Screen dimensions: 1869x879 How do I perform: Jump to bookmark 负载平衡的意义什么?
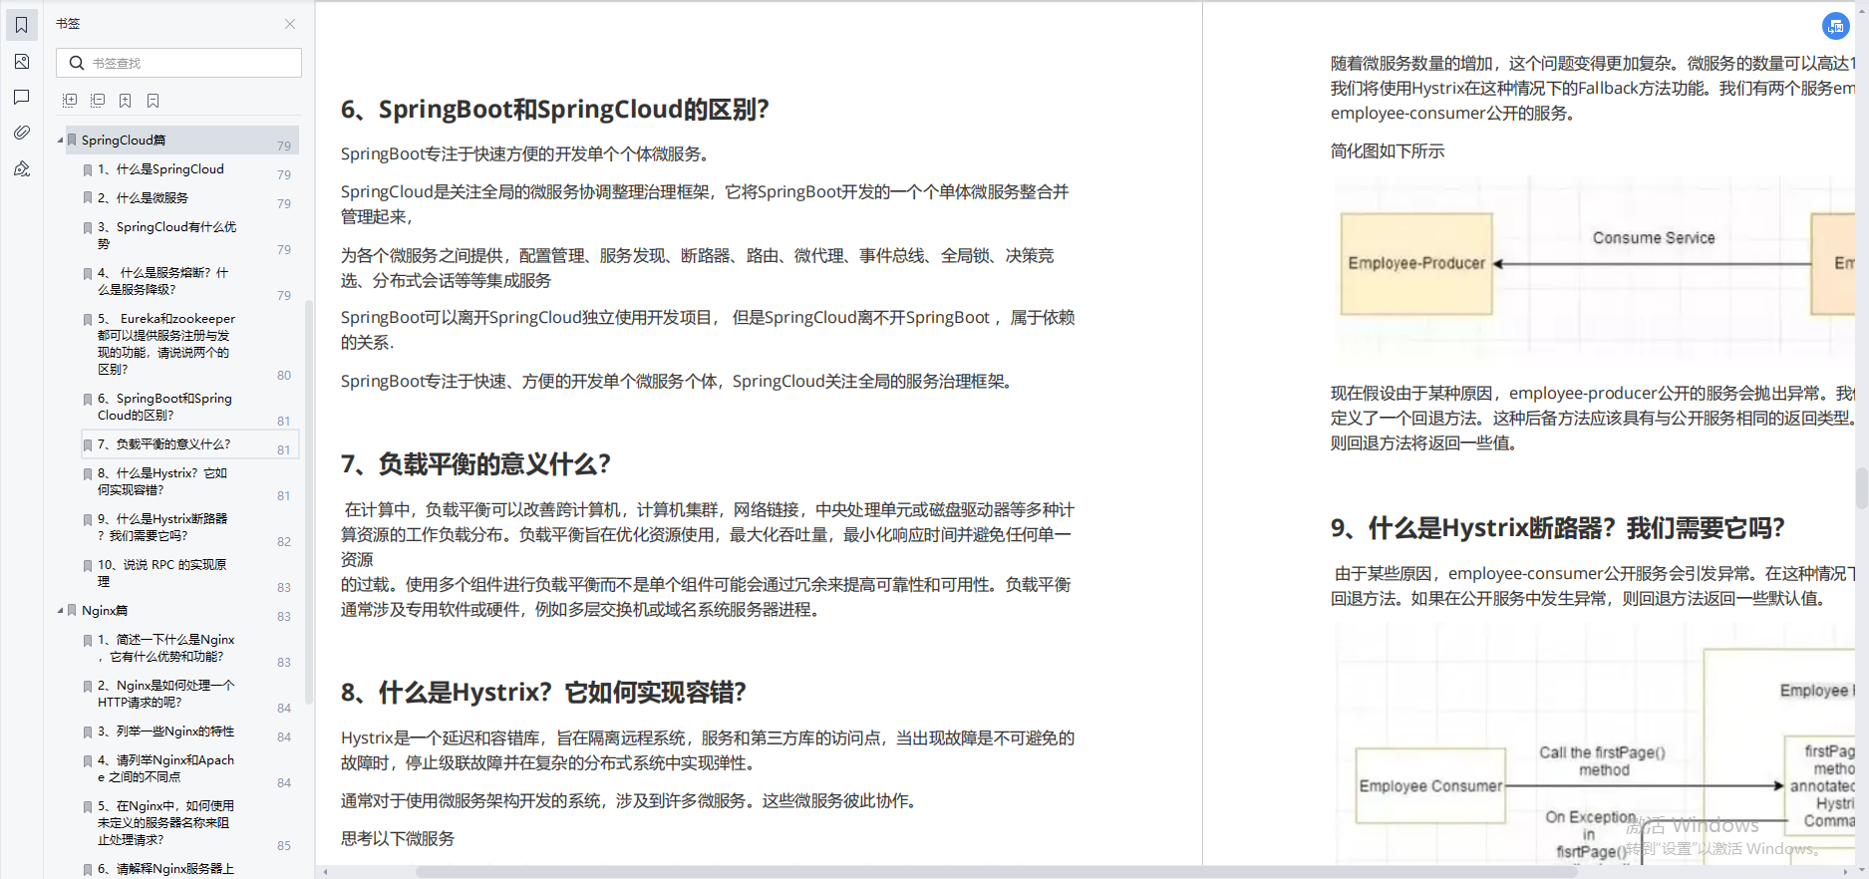173,444
